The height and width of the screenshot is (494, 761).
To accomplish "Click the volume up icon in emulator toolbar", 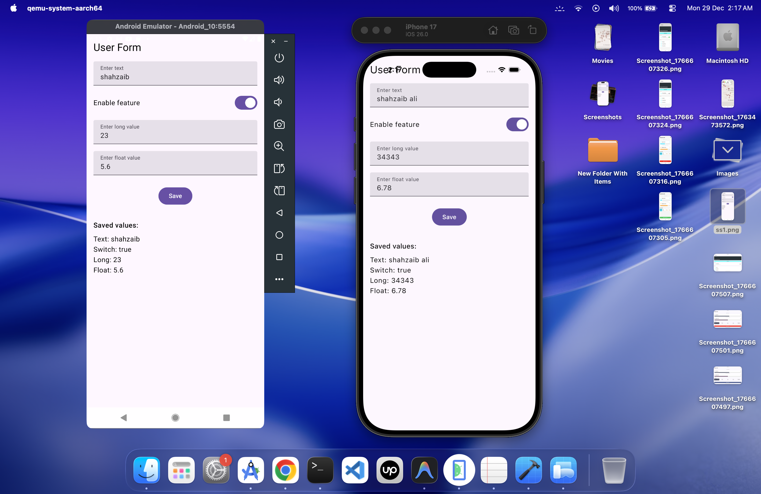I will click(x=279, y=80).
